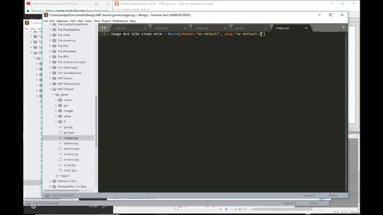This screenshot has width=383, height=215.
Task: Click the tab scroll arrows left of tabs
Action: click(x=104, y=27)
